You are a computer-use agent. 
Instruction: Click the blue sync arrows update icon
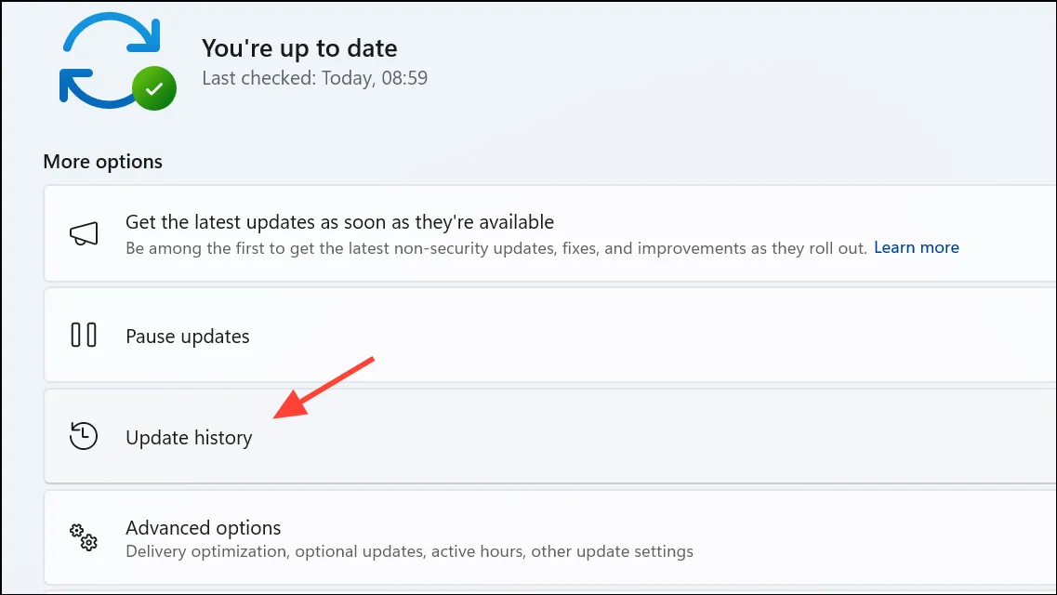click(x=112, y=60)
